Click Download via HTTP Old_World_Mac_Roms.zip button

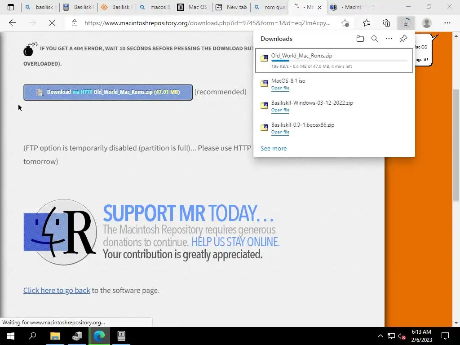108,92
